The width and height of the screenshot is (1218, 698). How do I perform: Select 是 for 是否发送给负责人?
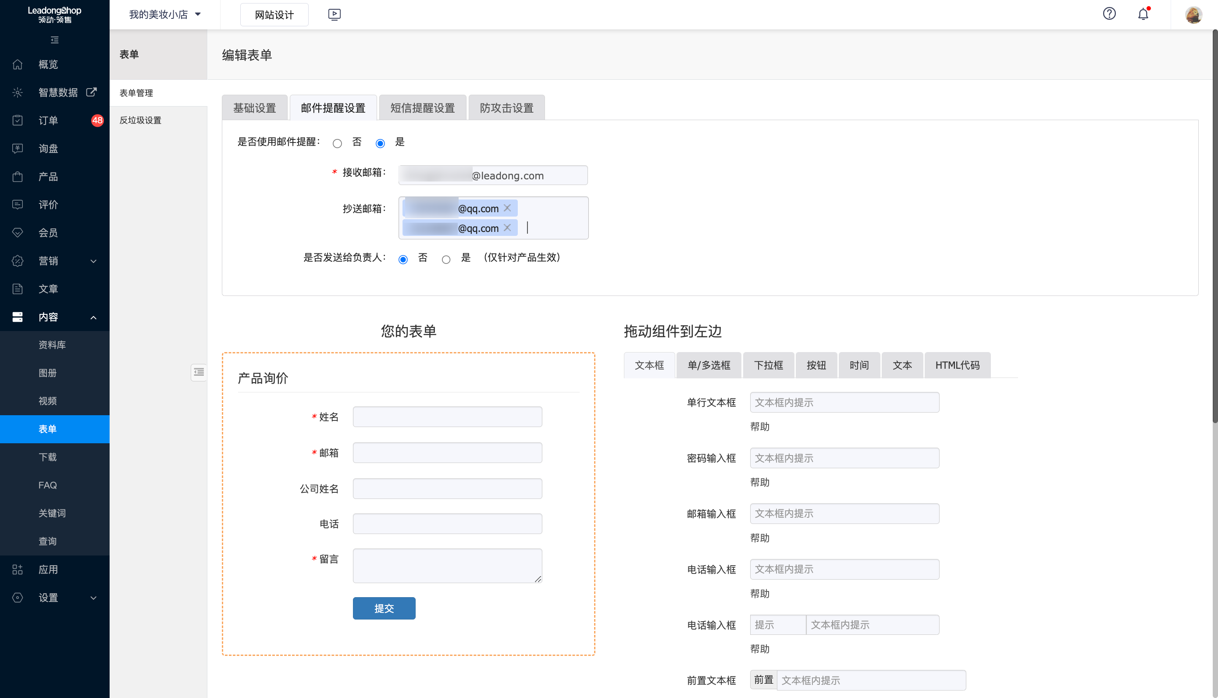pos(446,259)
